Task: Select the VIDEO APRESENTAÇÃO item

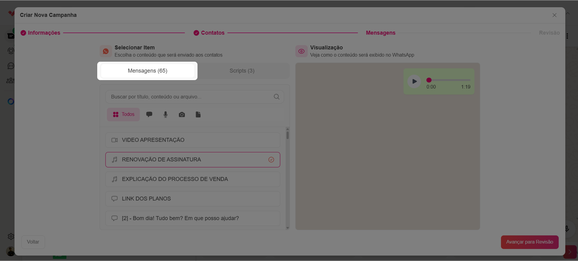Action: coord(193,140)
